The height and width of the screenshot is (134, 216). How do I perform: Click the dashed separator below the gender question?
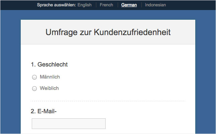pos(108,101)
